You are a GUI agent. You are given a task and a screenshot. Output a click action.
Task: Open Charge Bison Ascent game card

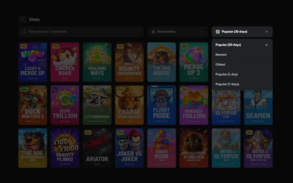pos(129,105)
